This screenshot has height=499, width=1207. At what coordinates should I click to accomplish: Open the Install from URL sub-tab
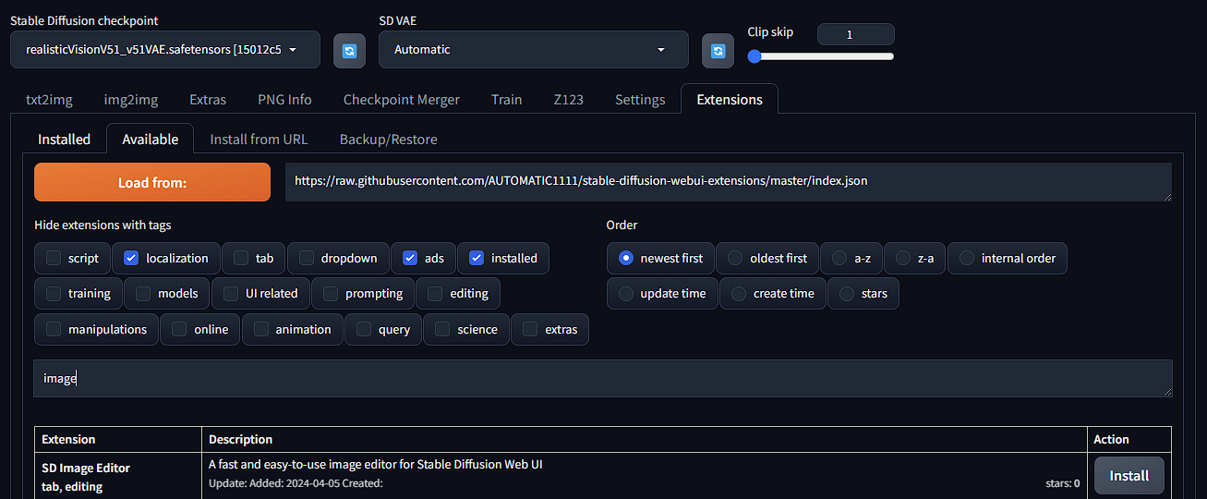(x=259, y=140)
